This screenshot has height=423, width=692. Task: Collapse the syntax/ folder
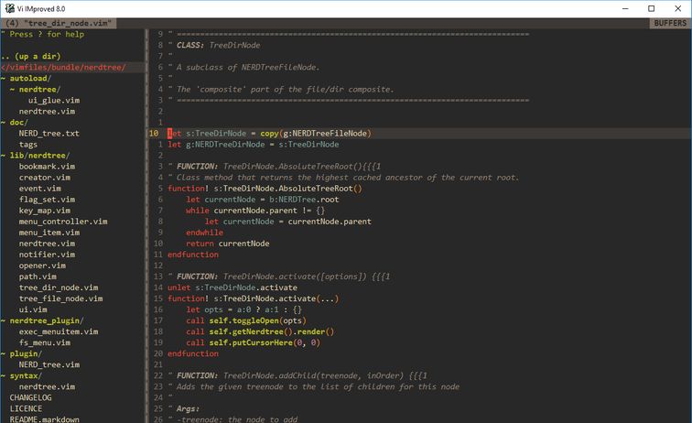tap(26, 375)
